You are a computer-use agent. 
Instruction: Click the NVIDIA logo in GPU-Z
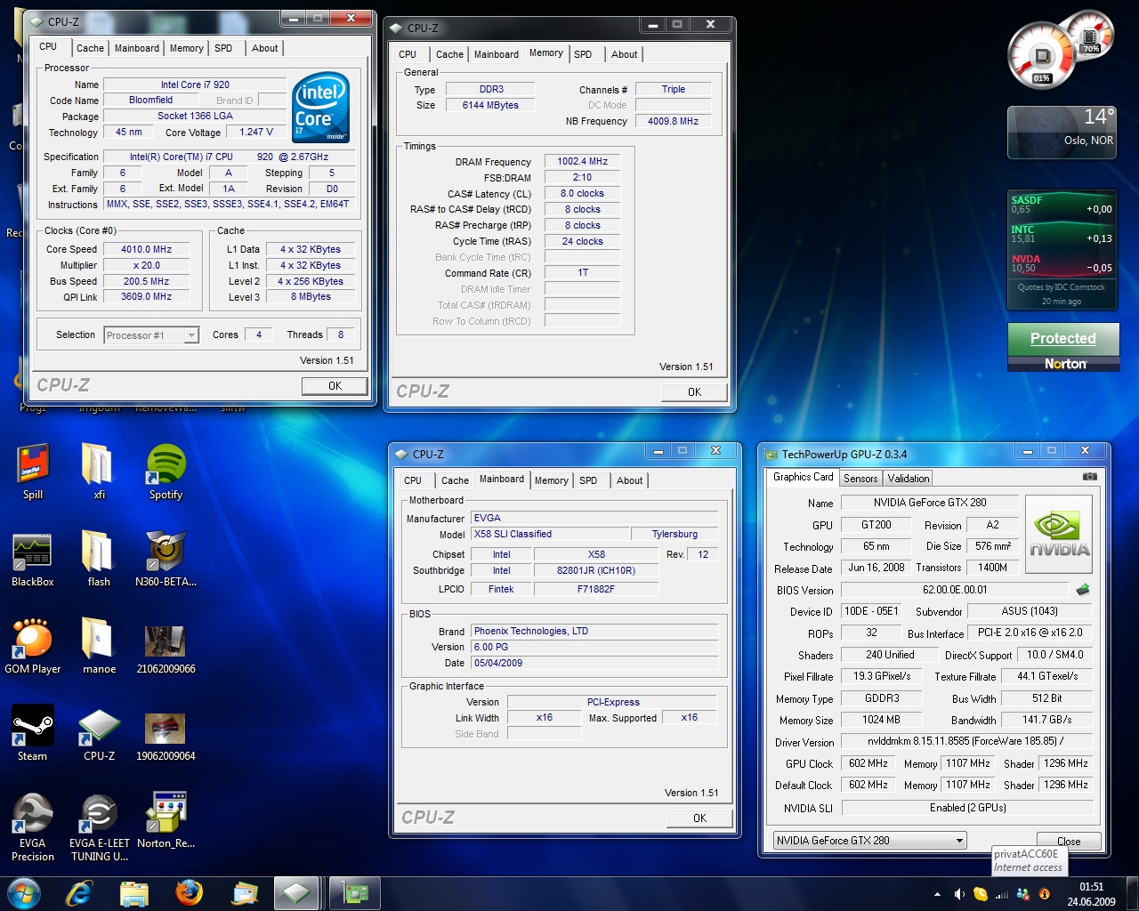tap(1059, 532)
